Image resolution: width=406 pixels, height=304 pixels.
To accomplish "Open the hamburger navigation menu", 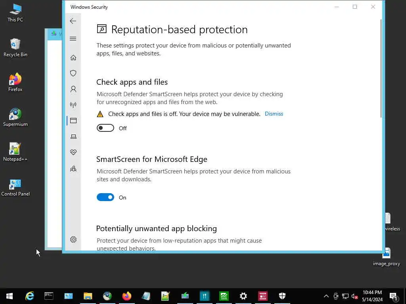I will point(73,38).
